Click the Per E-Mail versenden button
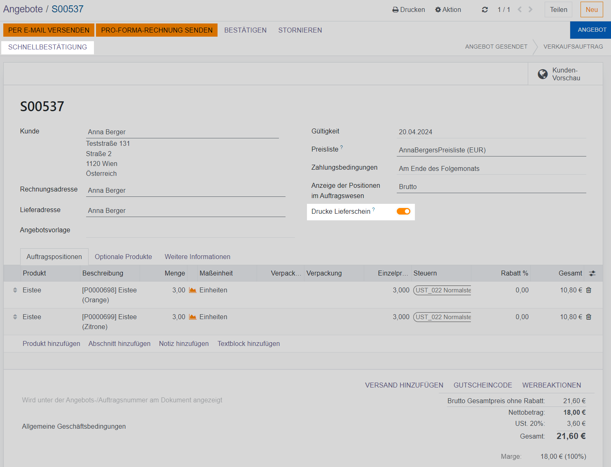 (49, 30)
